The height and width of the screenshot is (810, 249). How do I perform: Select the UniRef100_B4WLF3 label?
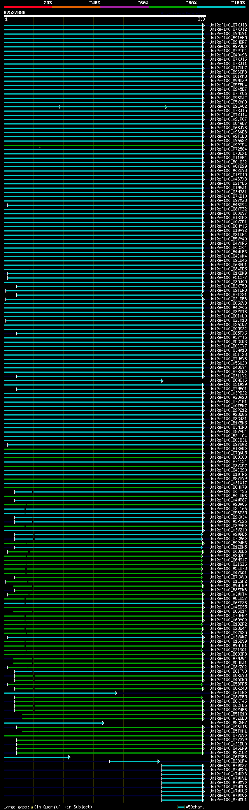[x=228, y=252]
